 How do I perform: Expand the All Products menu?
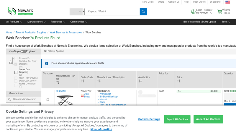click(x=14, y=22)
